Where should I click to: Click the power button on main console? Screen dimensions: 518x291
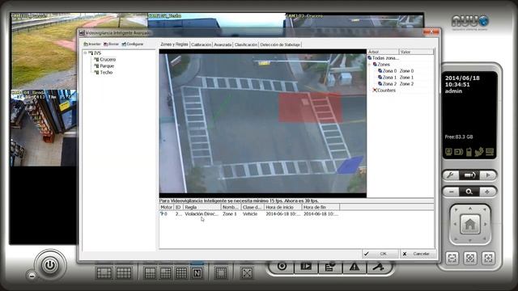click(50, 265)
